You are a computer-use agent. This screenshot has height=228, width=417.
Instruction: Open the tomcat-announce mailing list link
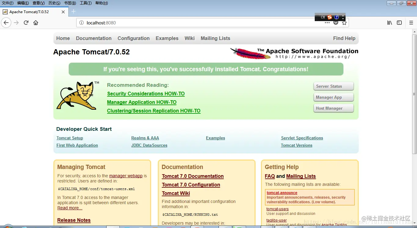coord(282,193)
